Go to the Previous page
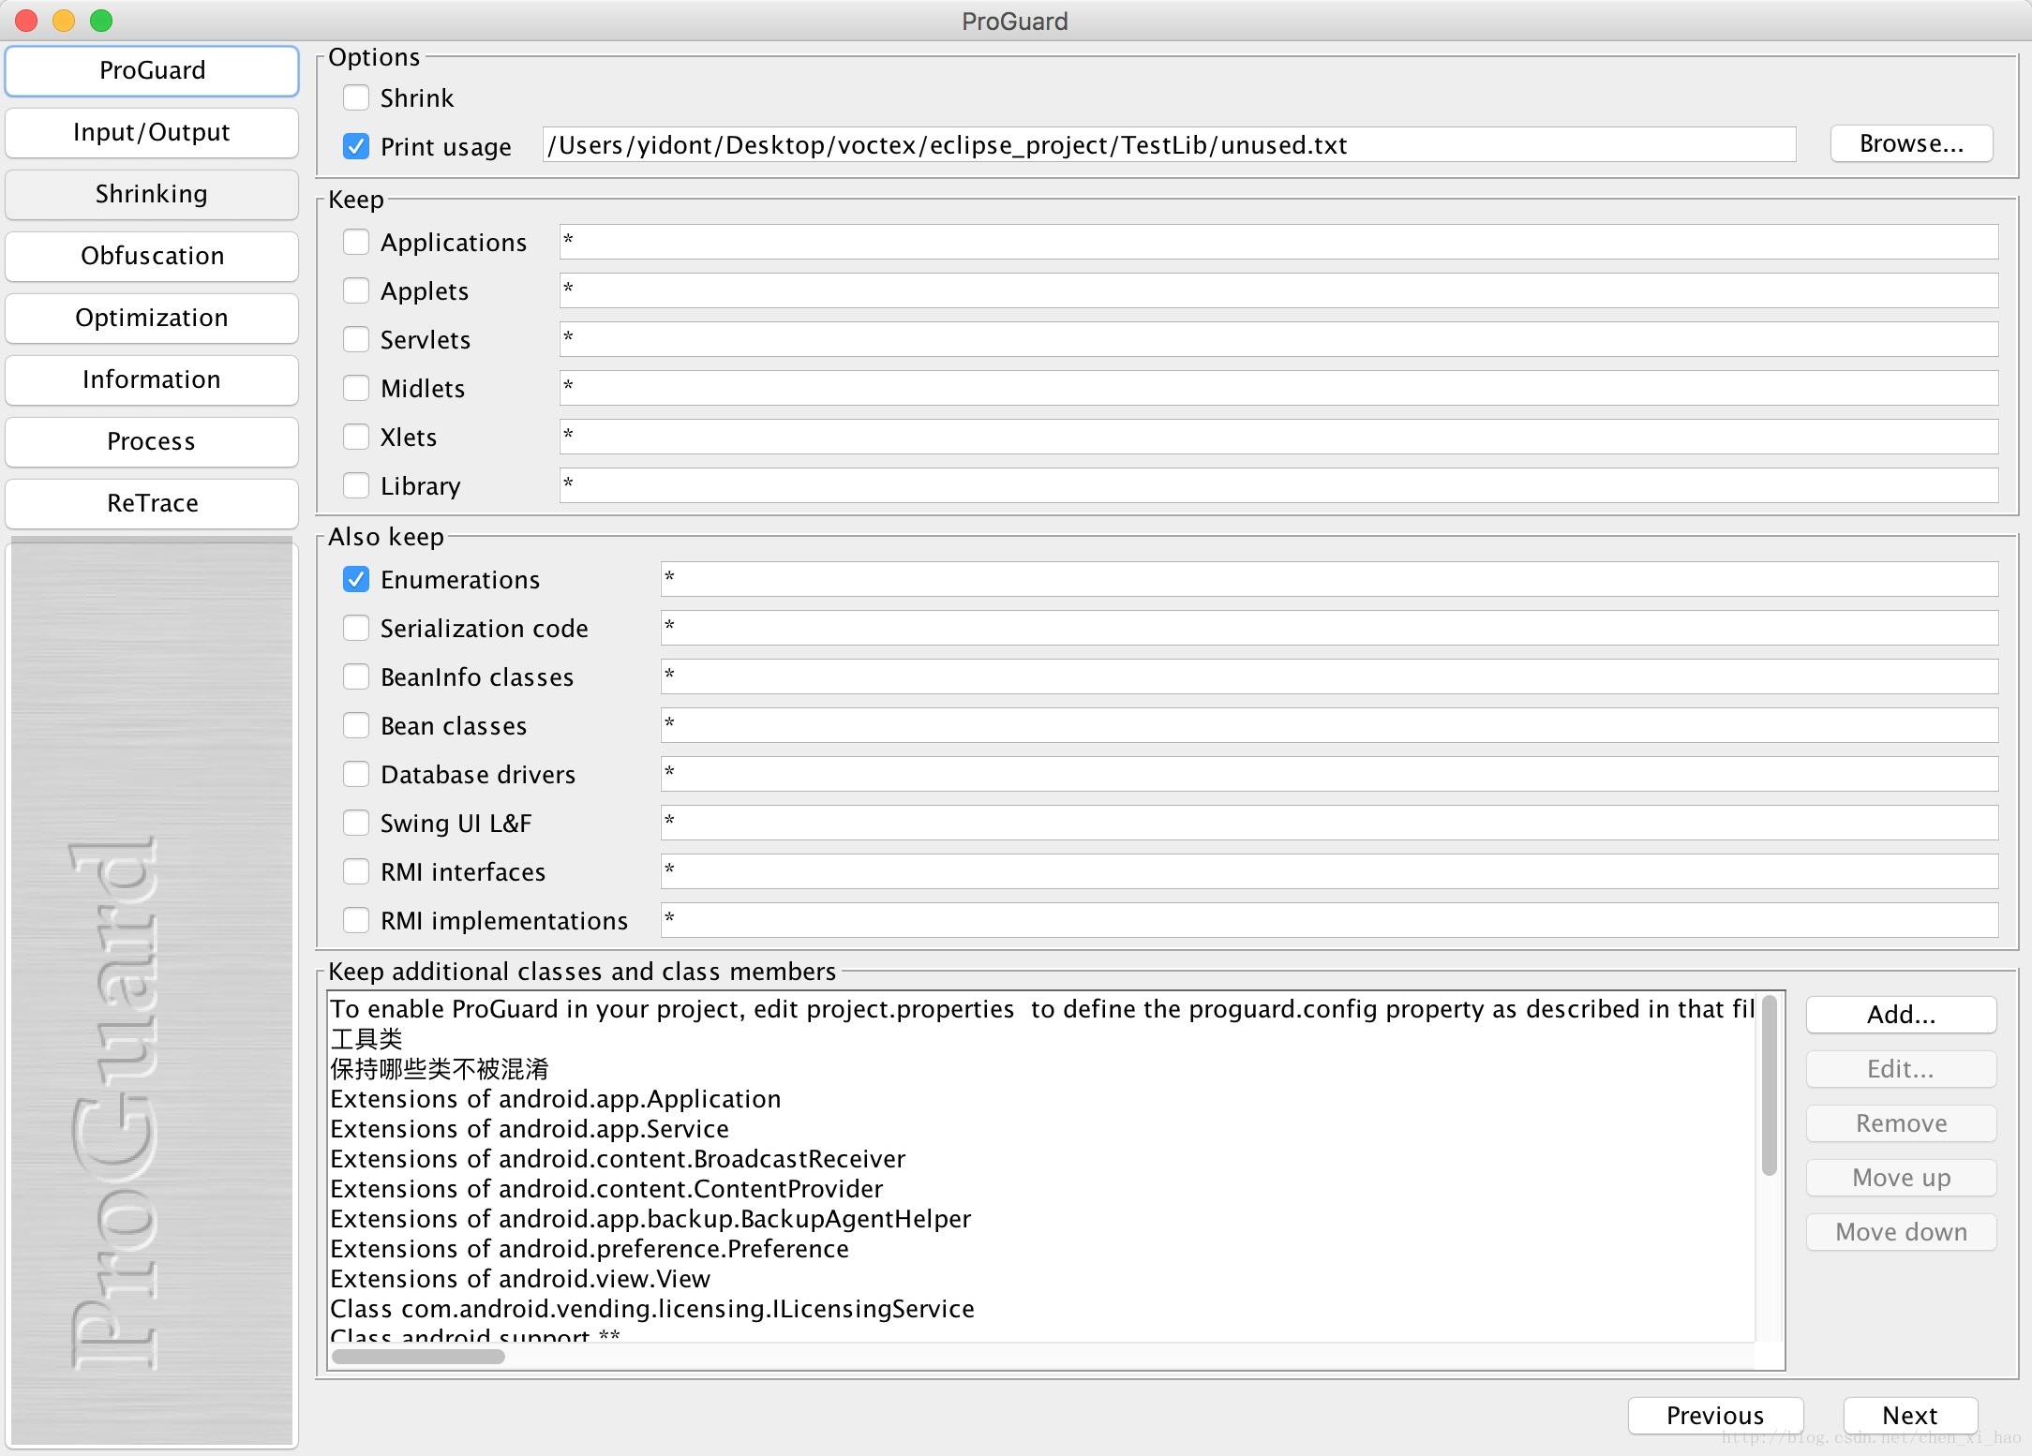The image size is (2032, 1456). click(x=1715, y=1416)
